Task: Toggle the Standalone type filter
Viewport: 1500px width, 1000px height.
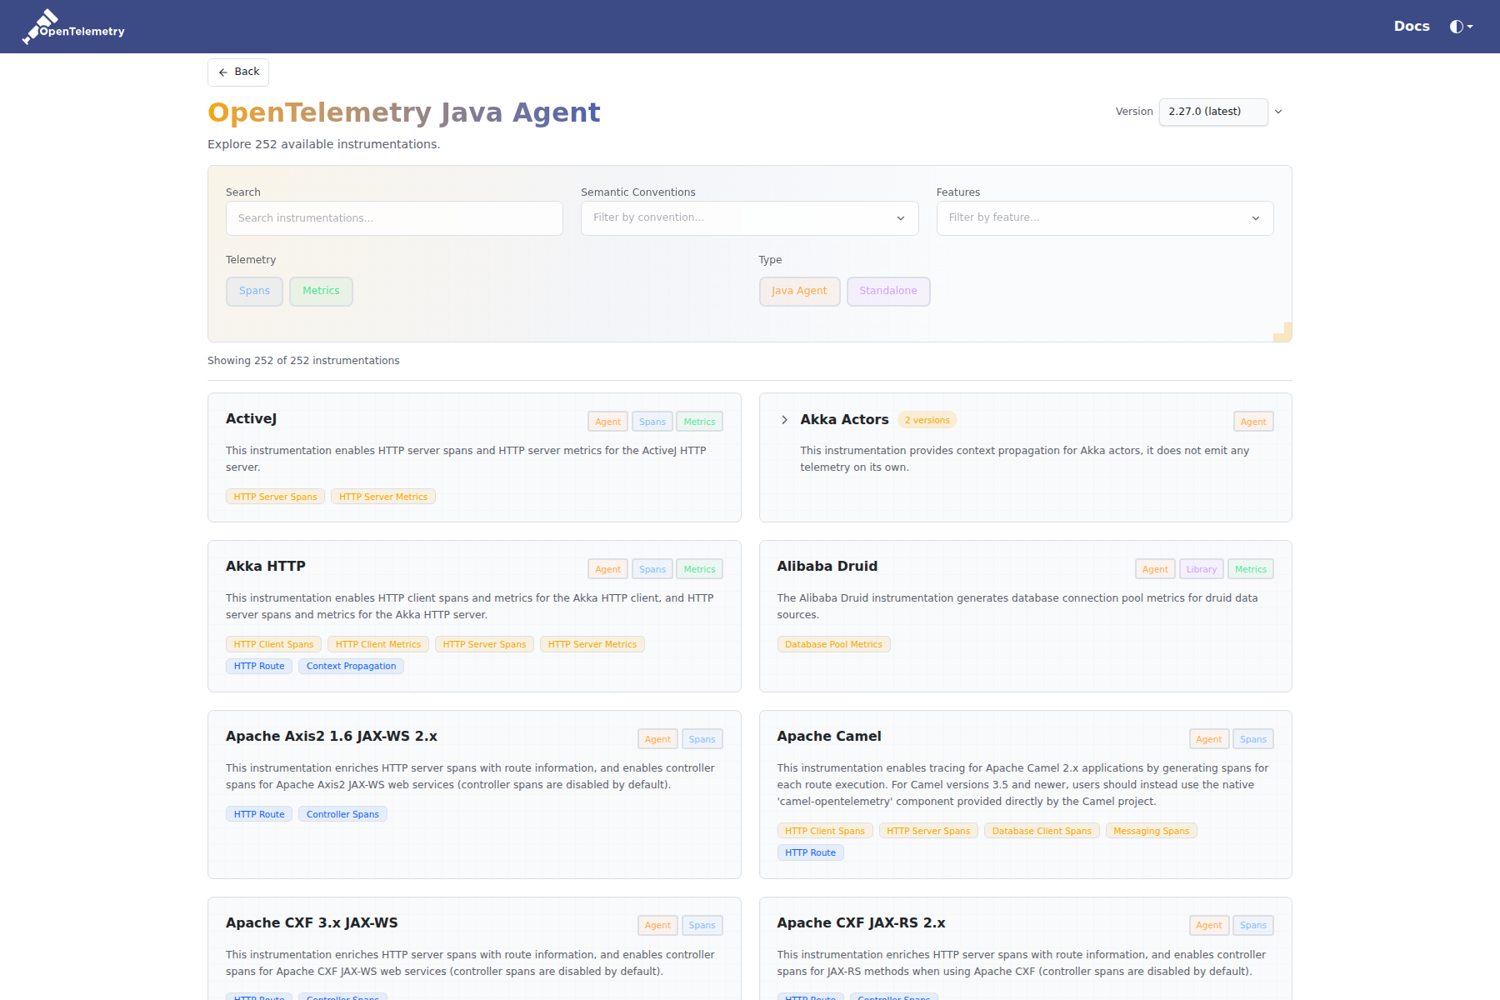Action: (888, 292)
